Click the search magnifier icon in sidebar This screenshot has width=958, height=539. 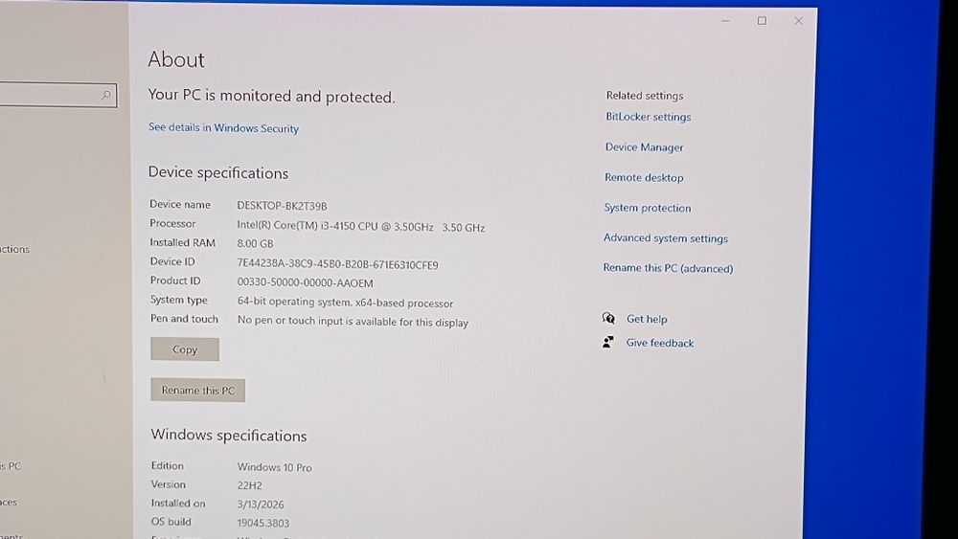(x=106, y=95)
